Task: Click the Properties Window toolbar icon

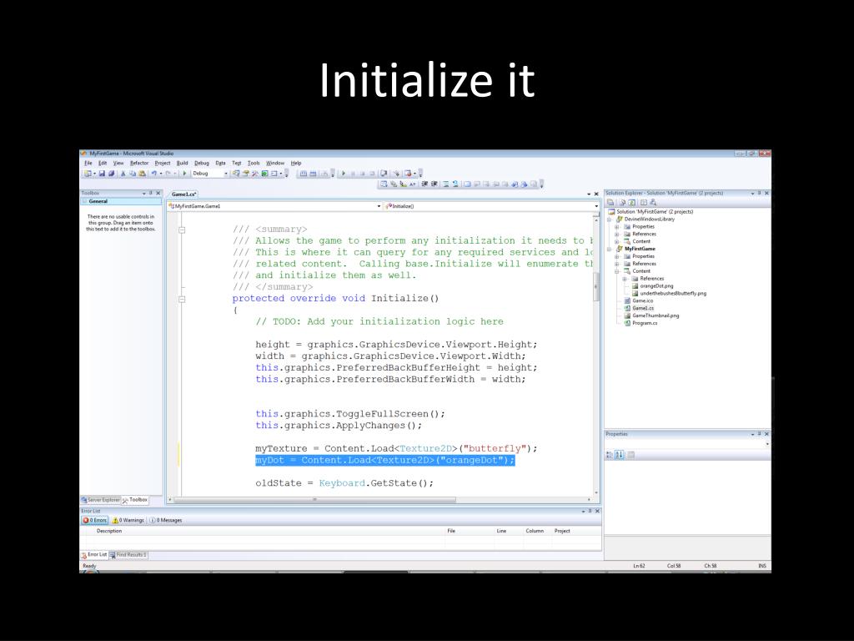Action: tap(246, 174)
